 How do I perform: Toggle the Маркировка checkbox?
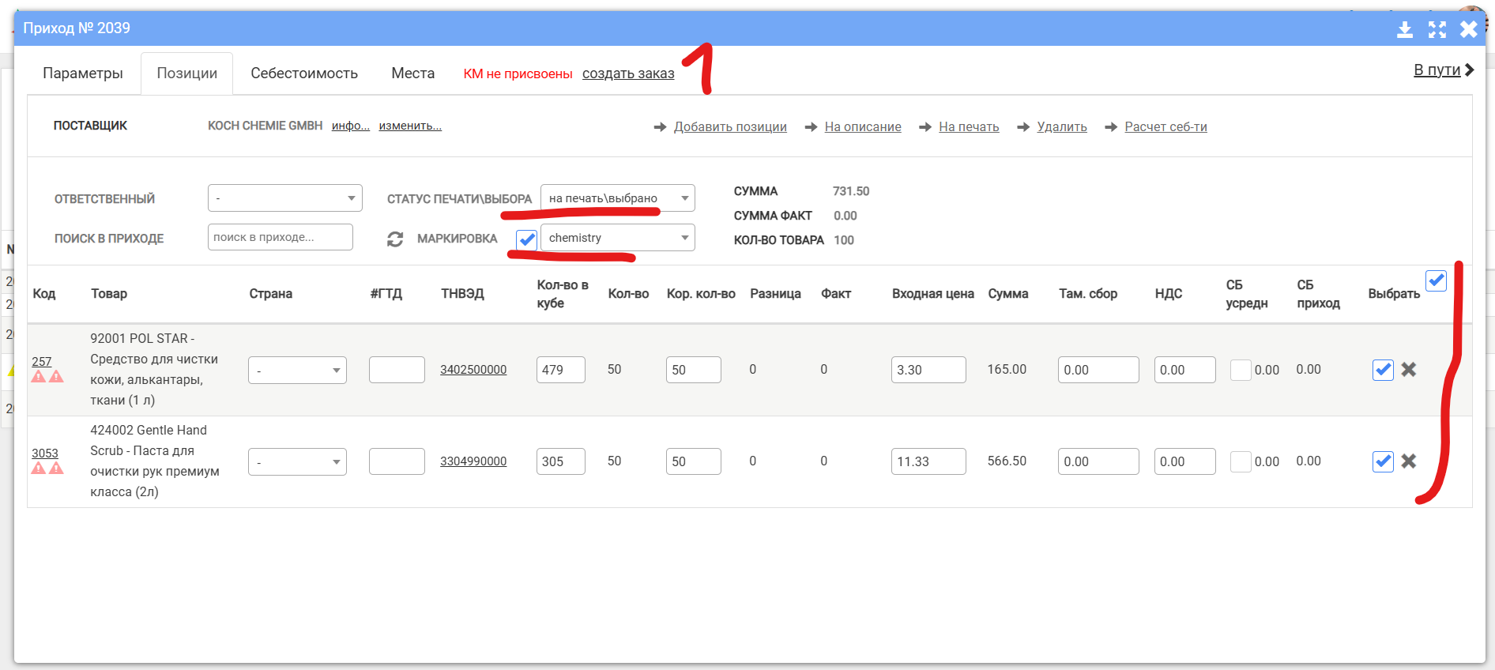(526, 239)
